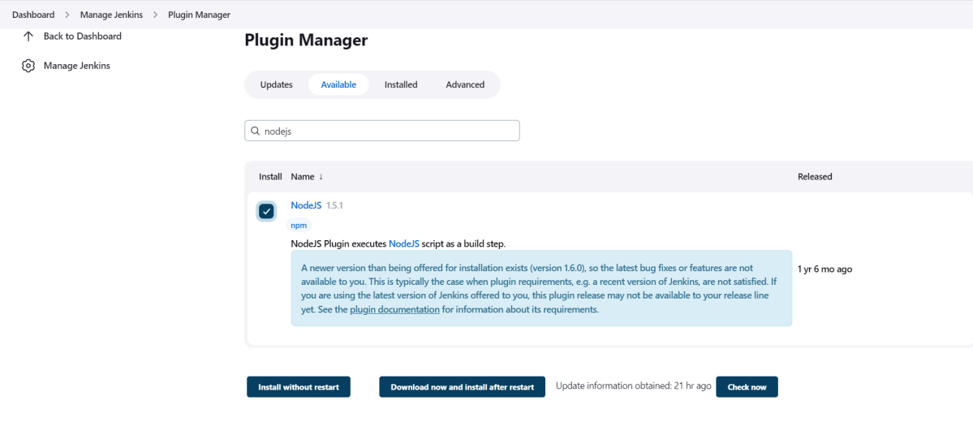The height and width of the screenshot is (422, 973).
Task: Click the npm tag label
Action: click(299, 226)
